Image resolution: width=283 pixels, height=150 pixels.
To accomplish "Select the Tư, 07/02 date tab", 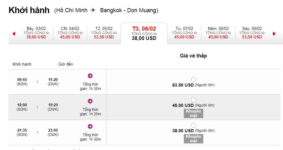I will coord(184,33).
